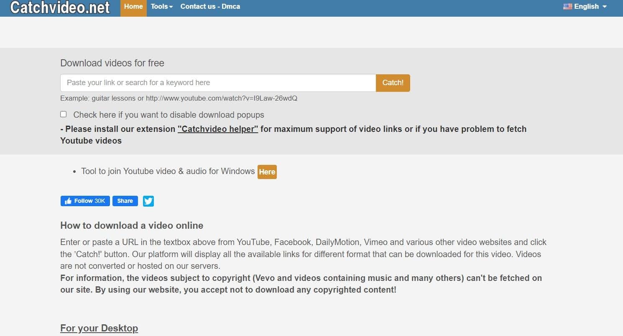Image resolution: width=623 pixels, height=336 pixels.
Task: Click the Catchvideo.net site logo
Action: pyautogui.click(x=60, y=7)
